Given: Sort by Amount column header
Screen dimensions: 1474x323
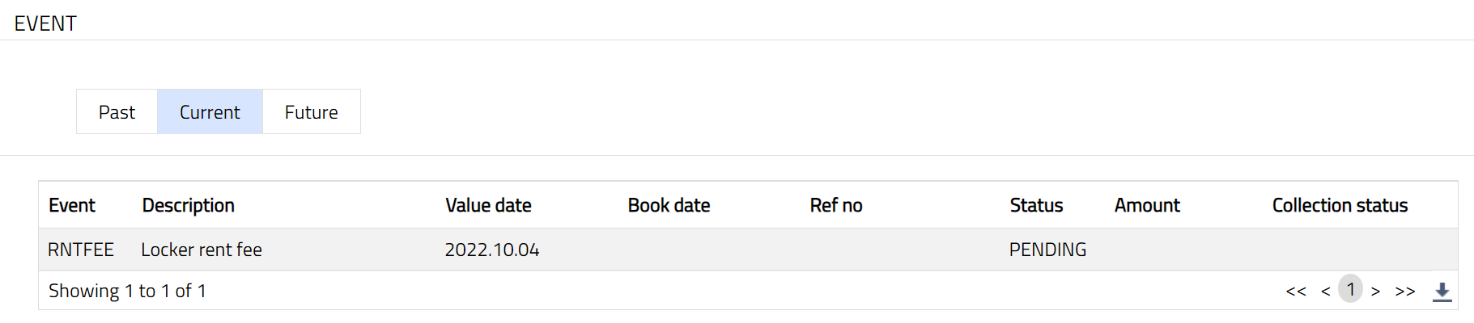Looking at the screenshot, I should coord(1147,206).
